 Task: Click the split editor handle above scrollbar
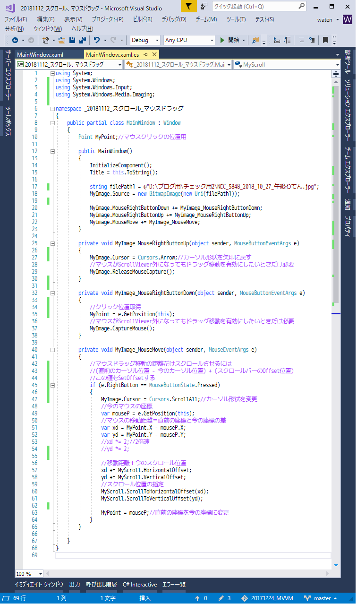[x=337, y=74]
